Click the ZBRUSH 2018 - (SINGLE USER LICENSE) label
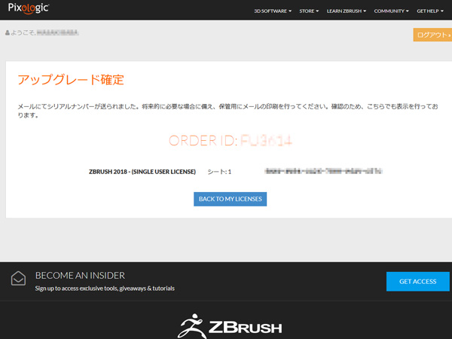 [142, 172]
